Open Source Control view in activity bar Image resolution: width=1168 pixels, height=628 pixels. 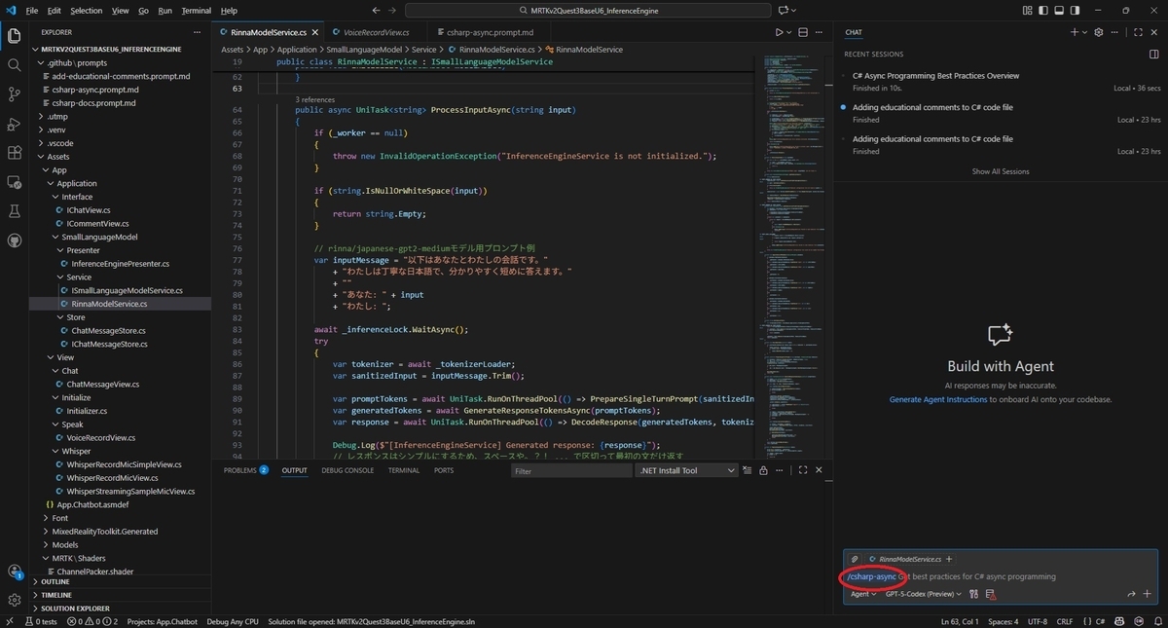14,93
